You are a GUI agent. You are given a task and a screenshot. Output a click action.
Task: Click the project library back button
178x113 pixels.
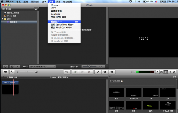(x=11, y=77)
